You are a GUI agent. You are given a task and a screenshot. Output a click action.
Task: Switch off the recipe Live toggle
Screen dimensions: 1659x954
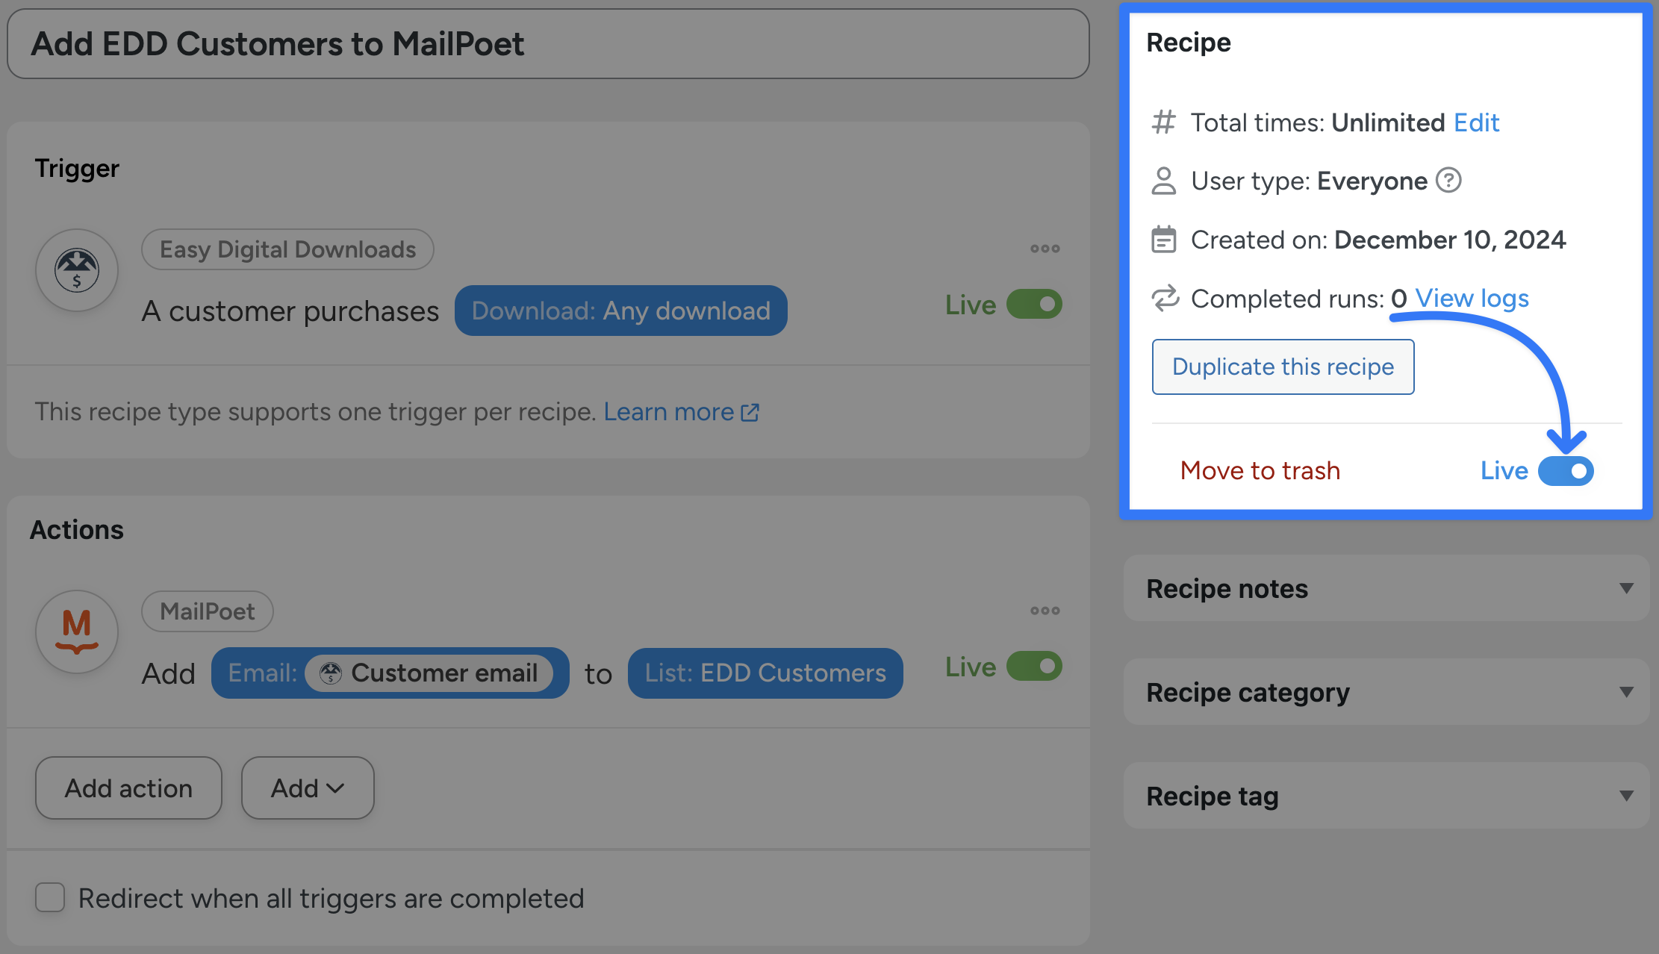[x=1566, y=471]
